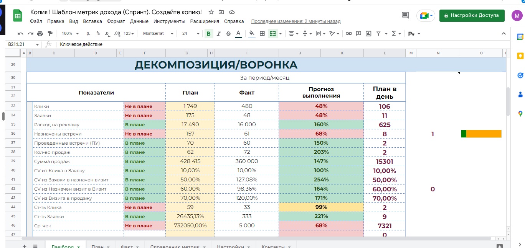The height and width of the screenshot is (248, 525).
Task: Click the Настройки Доступа share button
Action: (472, 15)
